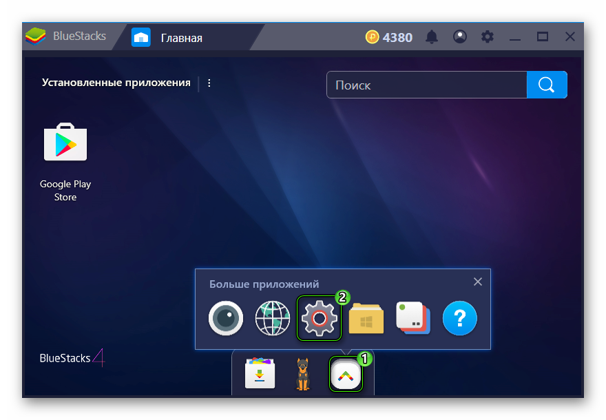Click the dog icon in the dock

[302, 374]
